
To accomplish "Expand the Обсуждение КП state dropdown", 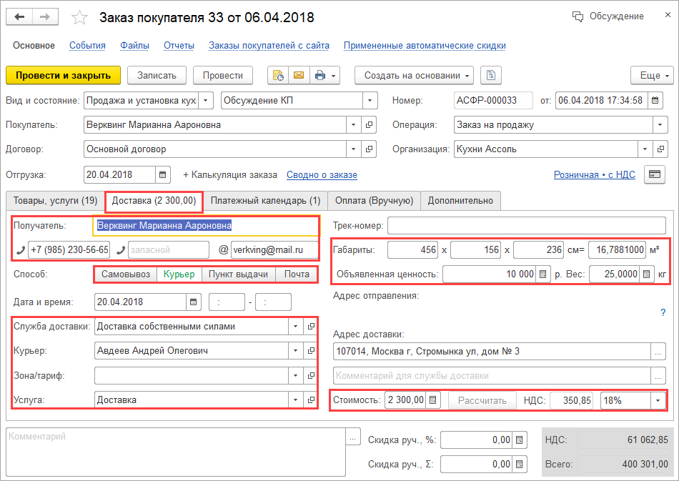I will [370, 101].
